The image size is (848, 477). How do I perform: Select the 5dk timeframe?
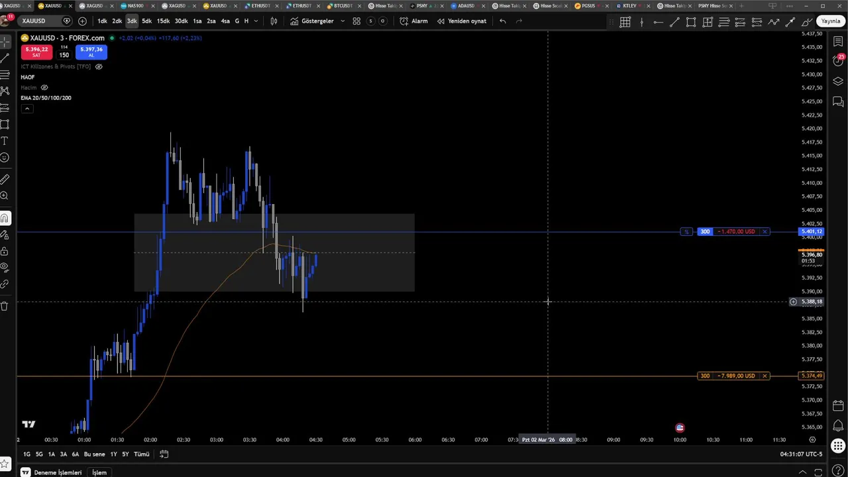(x=146, y=21)
